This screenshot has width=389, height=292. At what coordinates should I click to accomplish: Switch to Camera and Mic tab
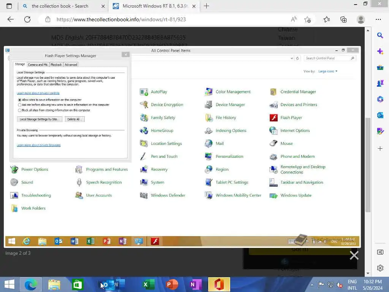click(x=38, y=65)
